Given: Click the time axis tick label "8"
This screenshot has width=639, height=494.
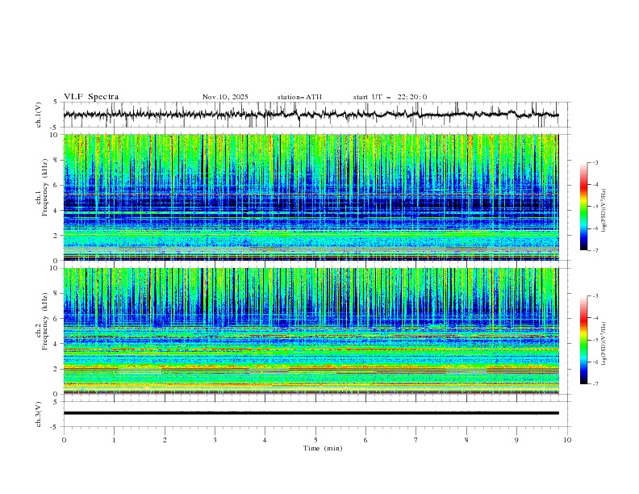Looking at the screenshot, I should pyautogui.click(x=466, y=440).
